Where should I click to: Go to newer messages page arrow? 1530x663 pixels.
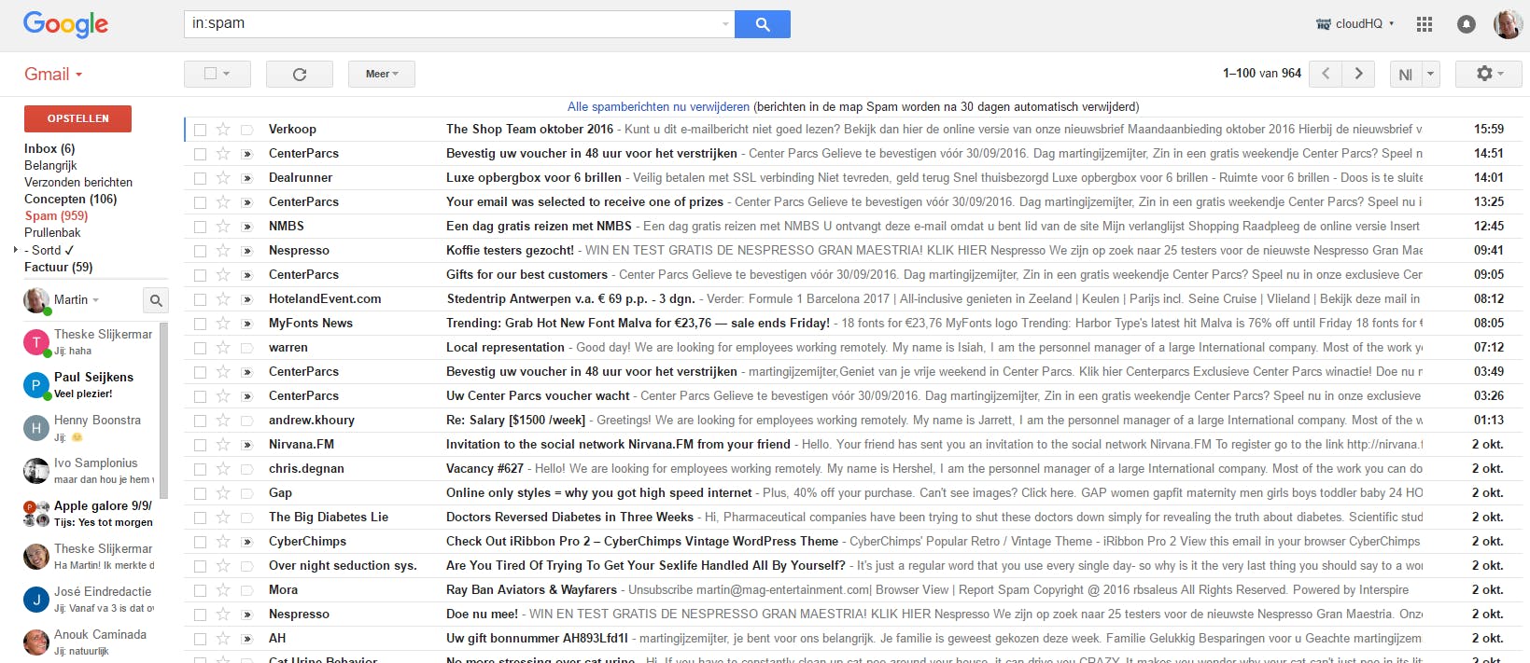(1326, 74)
